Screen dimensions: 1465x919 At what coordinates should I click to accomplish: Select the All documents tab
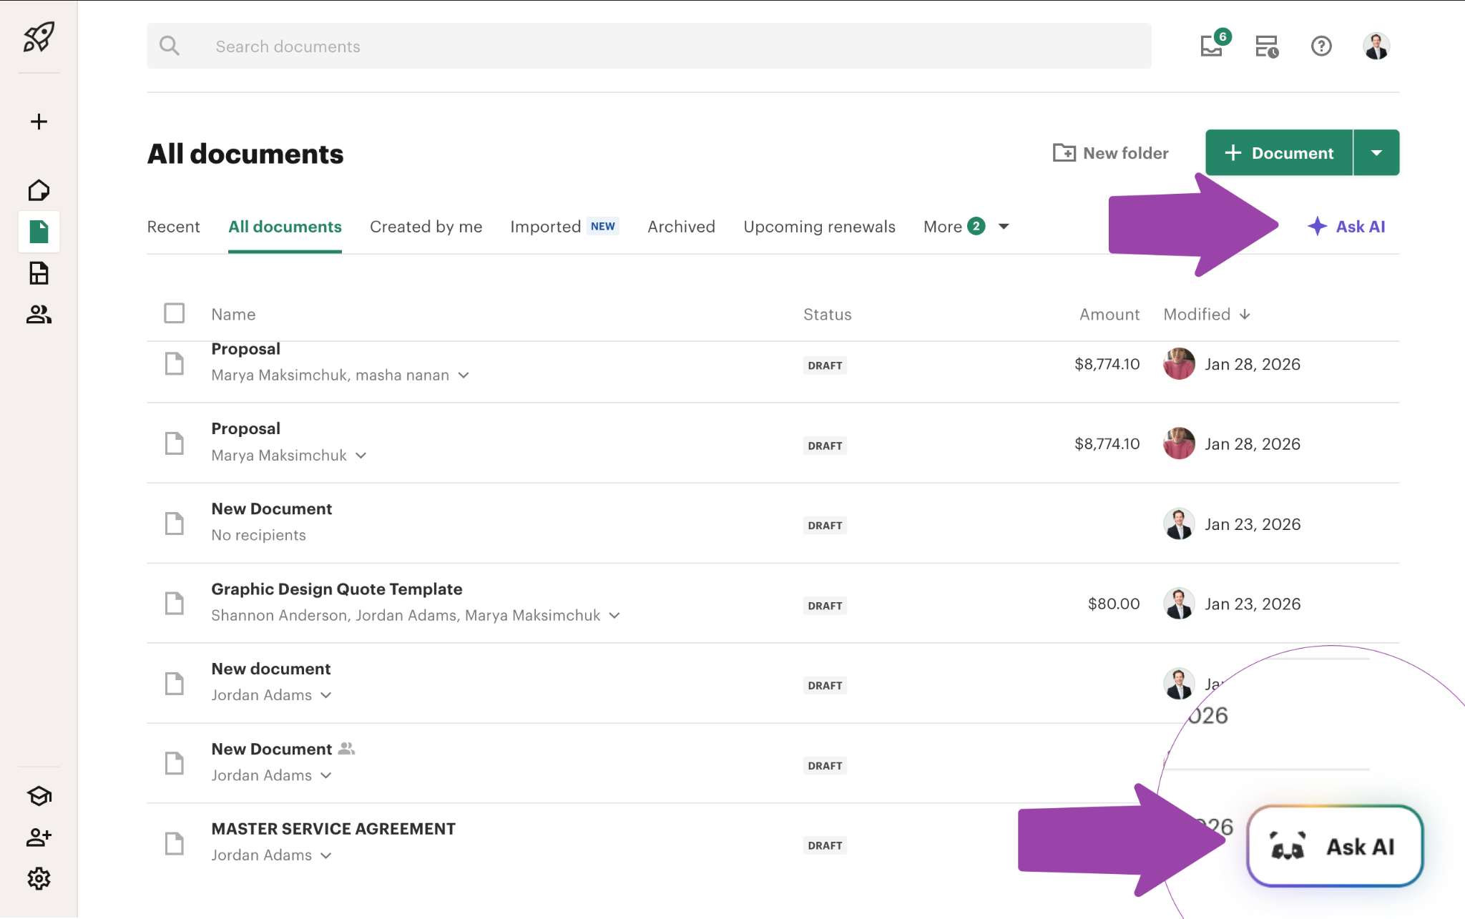point(285,227)
